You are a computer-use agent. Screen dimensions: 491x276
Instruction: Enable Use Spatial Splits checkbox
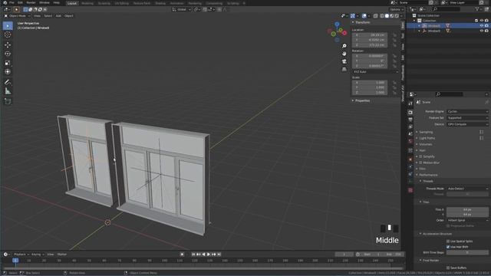pyautogui.click(x=448, y=242)
